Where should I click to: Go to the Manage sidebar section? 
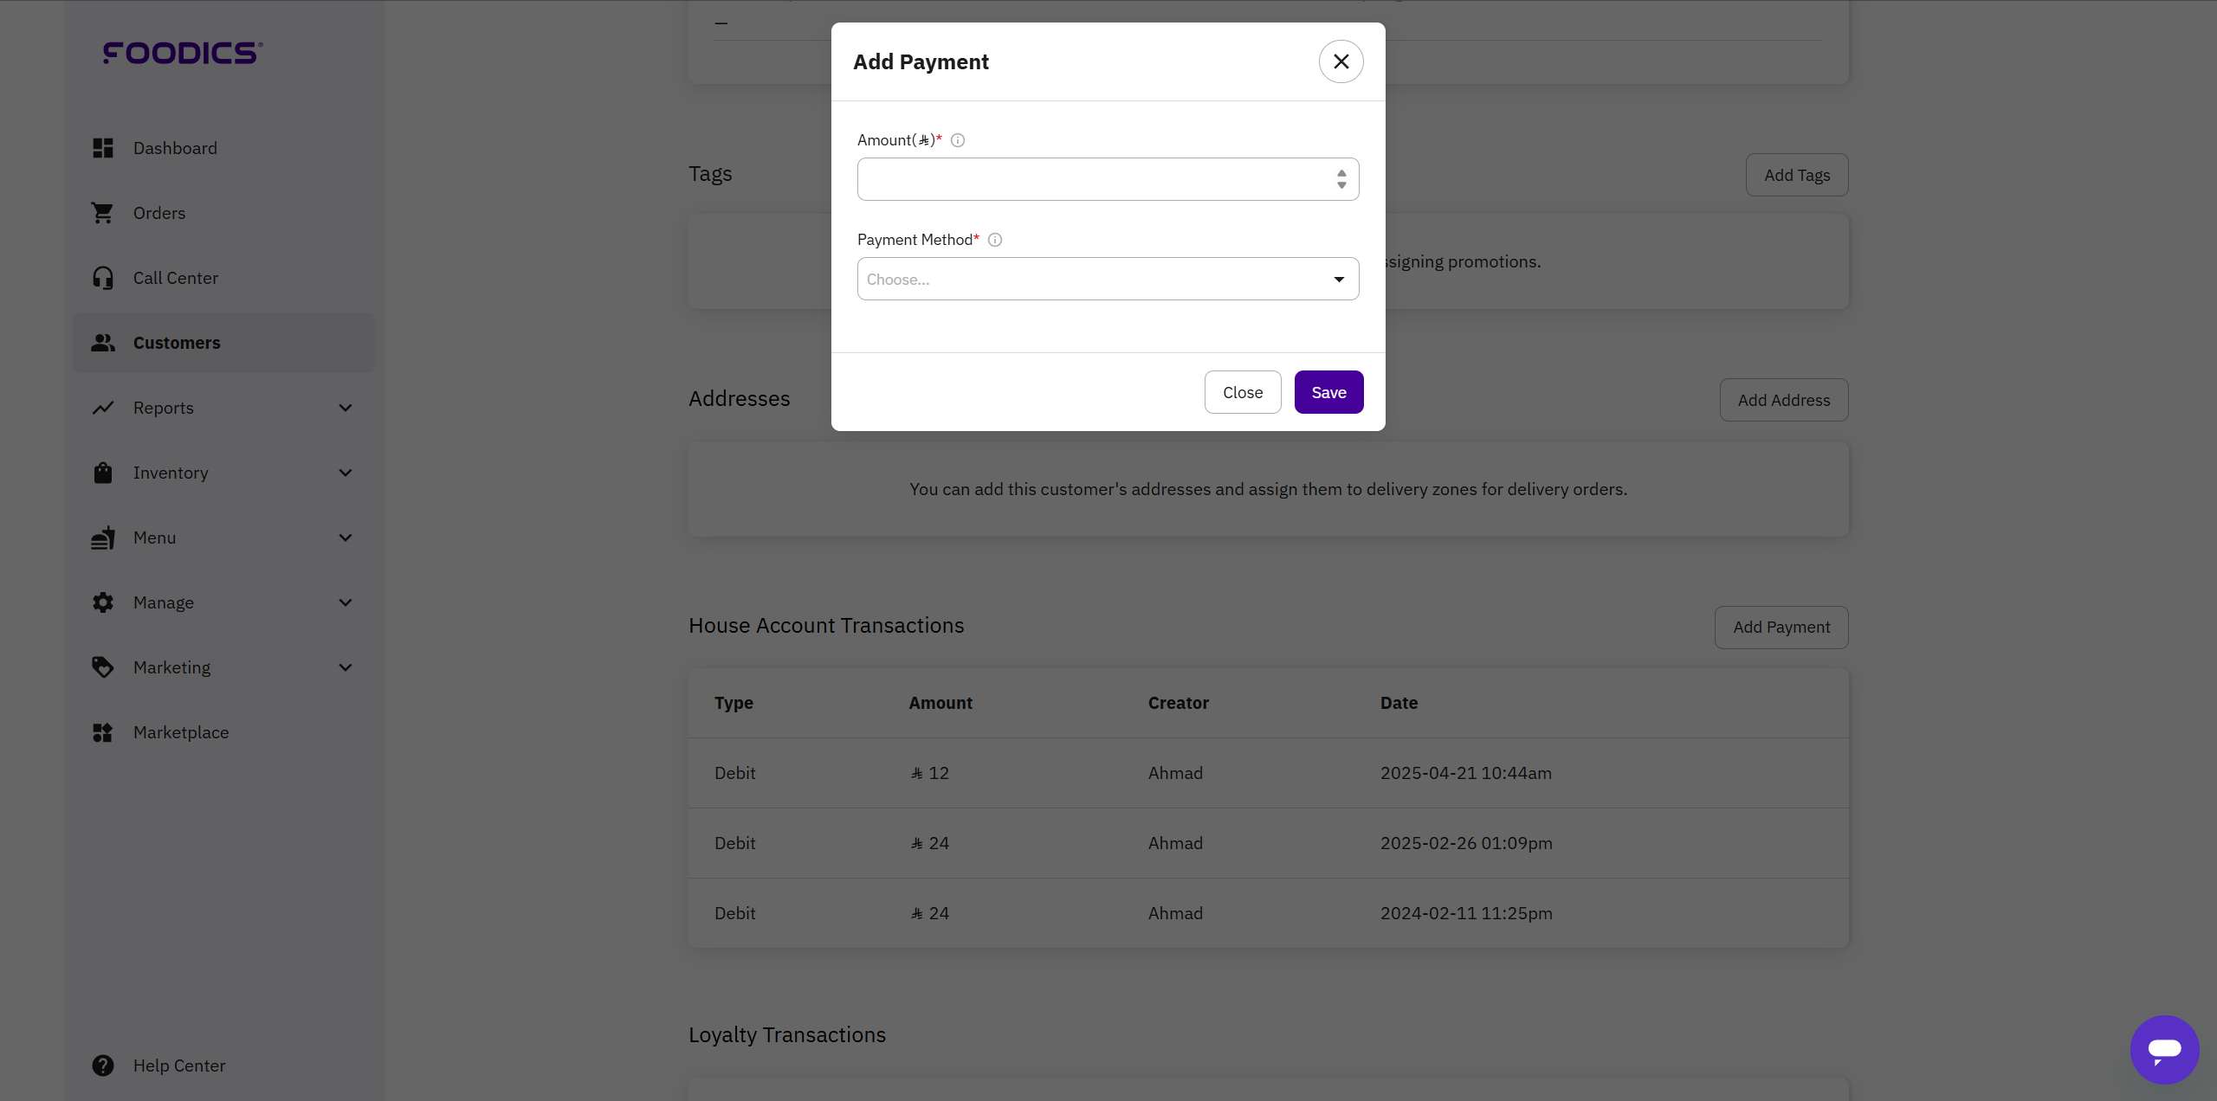(164, 602)
